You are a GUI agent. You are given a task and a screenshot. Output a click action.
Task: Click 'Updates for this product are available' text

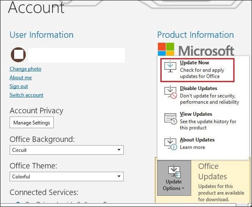[x=221, y=193]
